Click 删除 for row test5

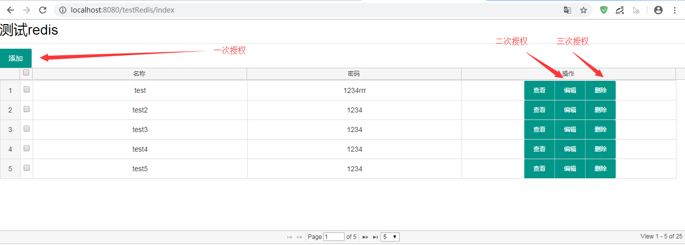[601, 169]
